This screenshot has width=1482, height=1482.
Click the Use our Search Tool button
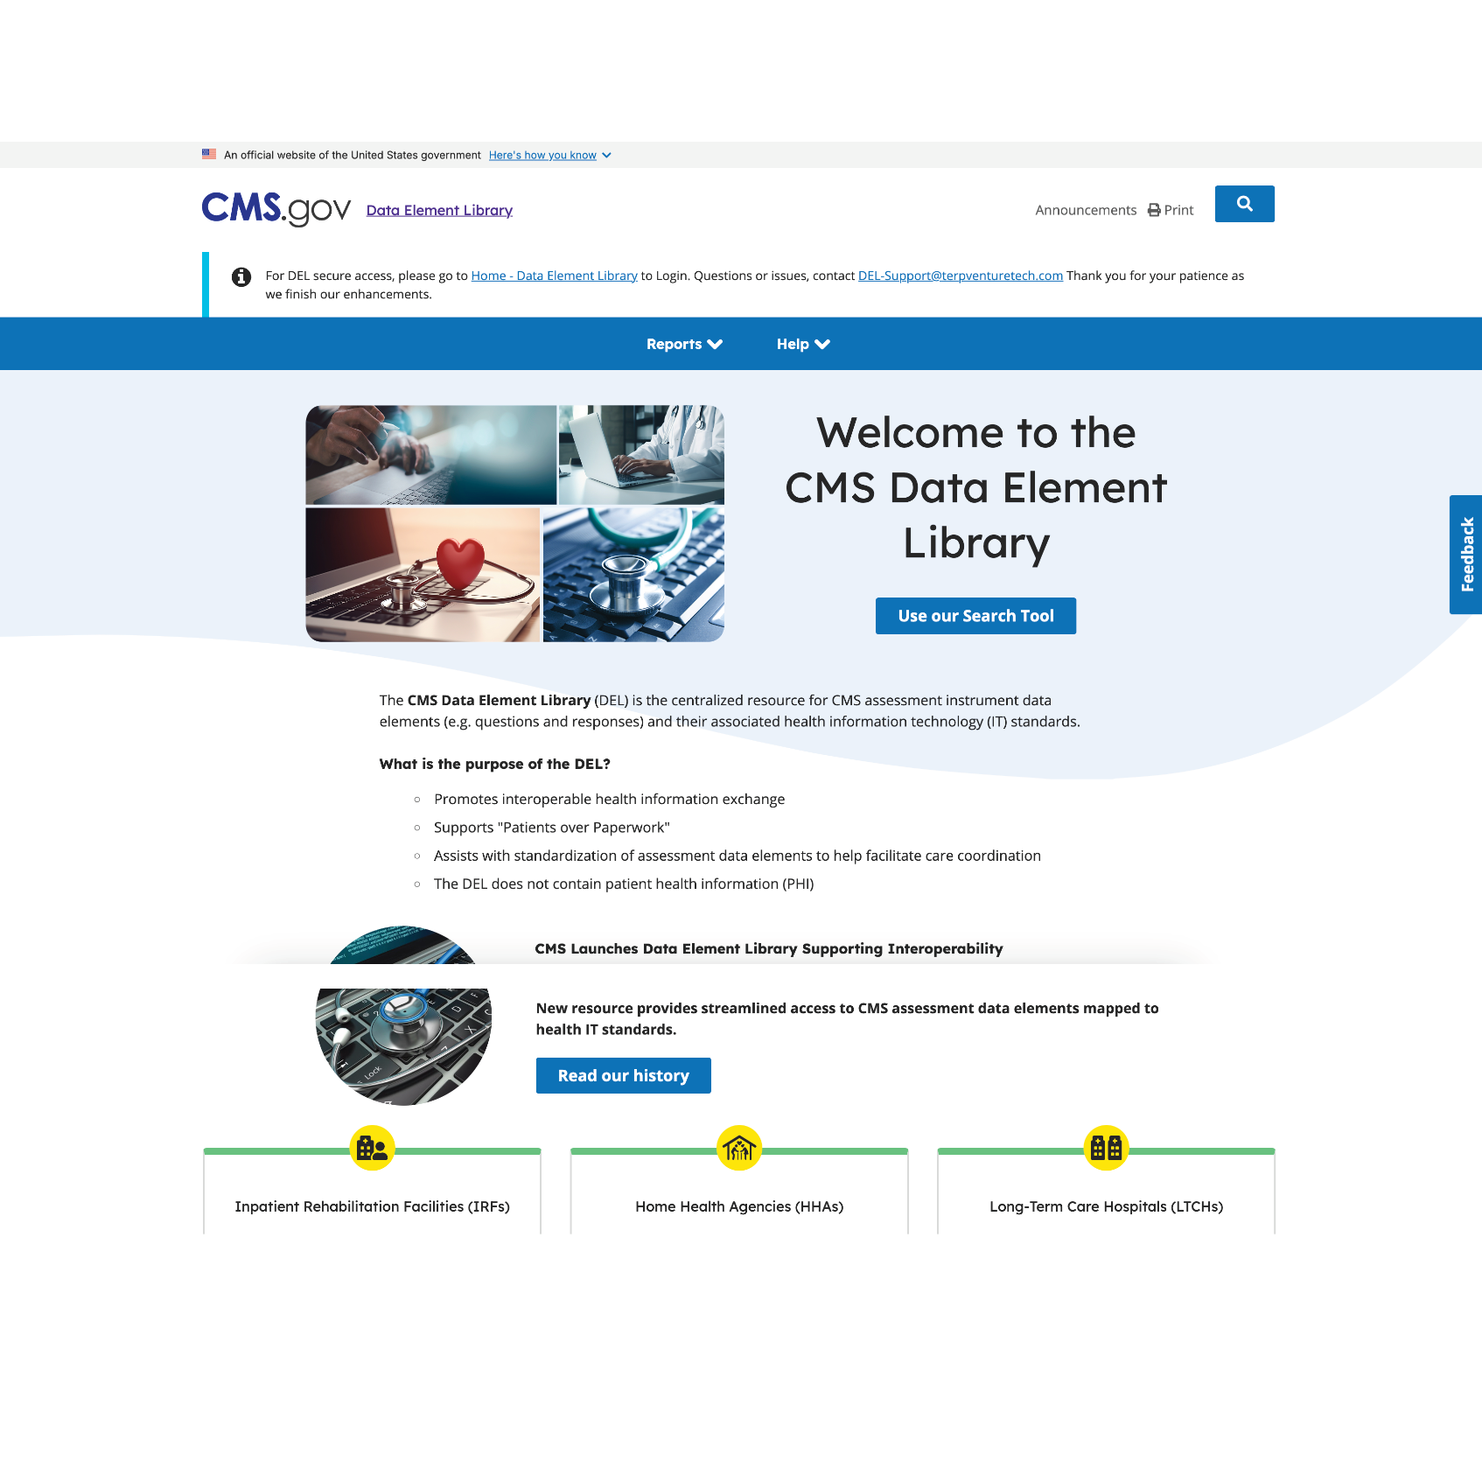coord(975,616)
